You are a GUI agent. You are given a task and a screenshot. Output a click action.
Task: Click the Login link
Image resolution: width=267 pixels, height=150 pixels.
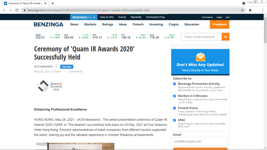coord(219,17)
